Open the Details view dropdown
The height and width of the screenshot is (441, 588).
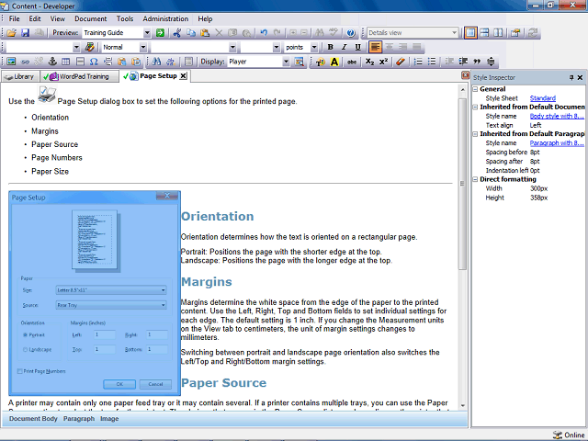click(454, 33)
